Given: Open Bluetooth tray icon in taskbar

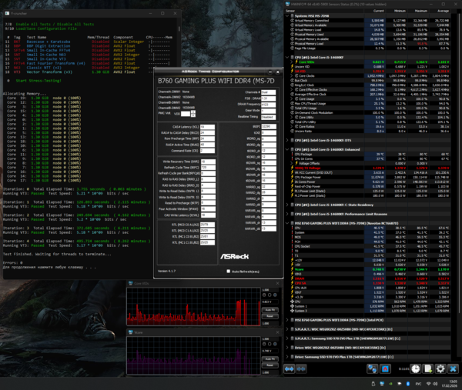Looking at the screenshot, I should 408,384.
